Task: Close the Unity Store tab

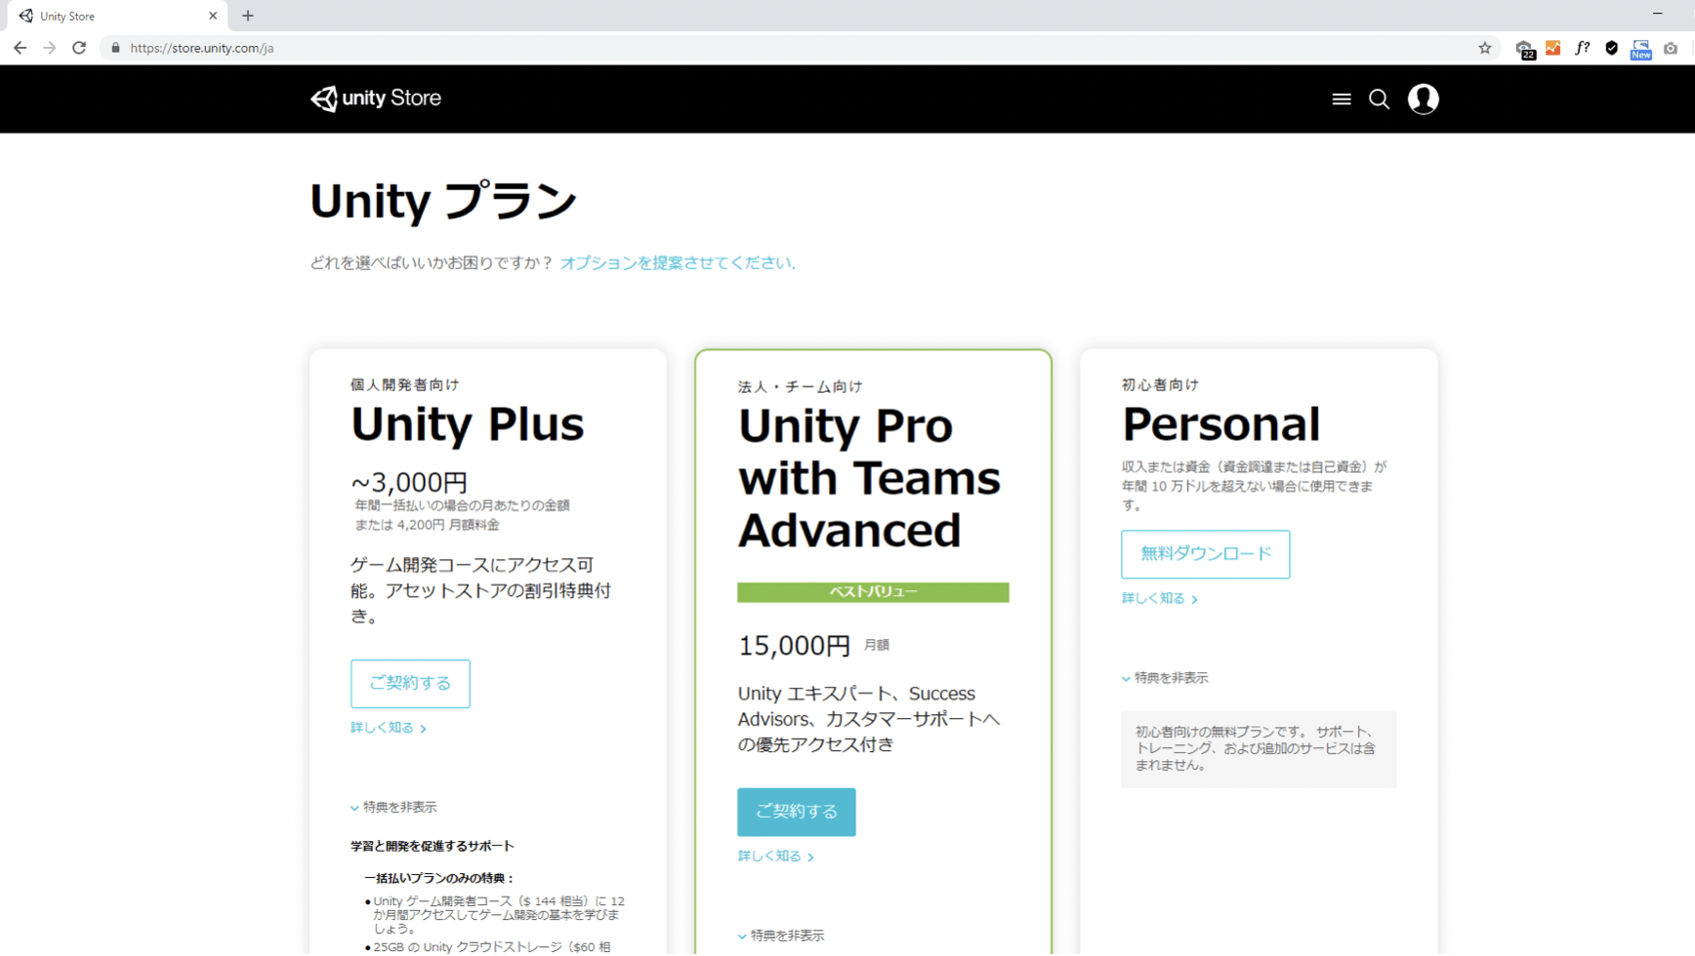Action: [213, 16]
